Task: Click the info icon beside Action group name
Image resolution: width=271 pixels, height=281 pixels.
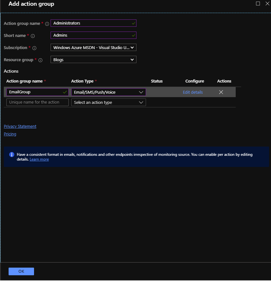Action: (47, 23)
